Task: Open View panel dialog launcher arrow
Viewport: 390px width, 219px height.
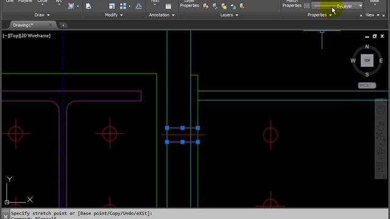Action: click(x=383, y=15)
